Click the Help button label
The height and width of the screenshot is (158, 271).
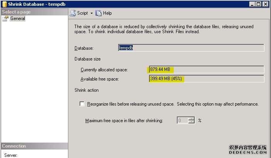(x=107, y=13)
